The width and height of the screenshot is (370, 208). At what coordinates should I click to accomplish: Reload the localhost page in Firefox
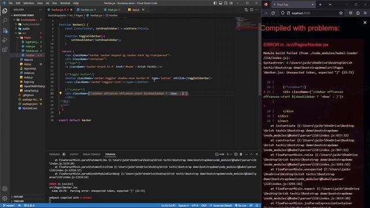point(273,13)
